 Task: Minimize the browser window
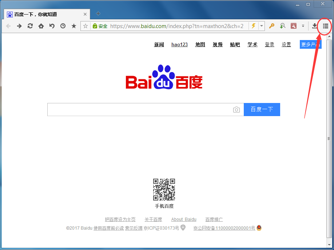pyautogui.click(x=298, y=4)
